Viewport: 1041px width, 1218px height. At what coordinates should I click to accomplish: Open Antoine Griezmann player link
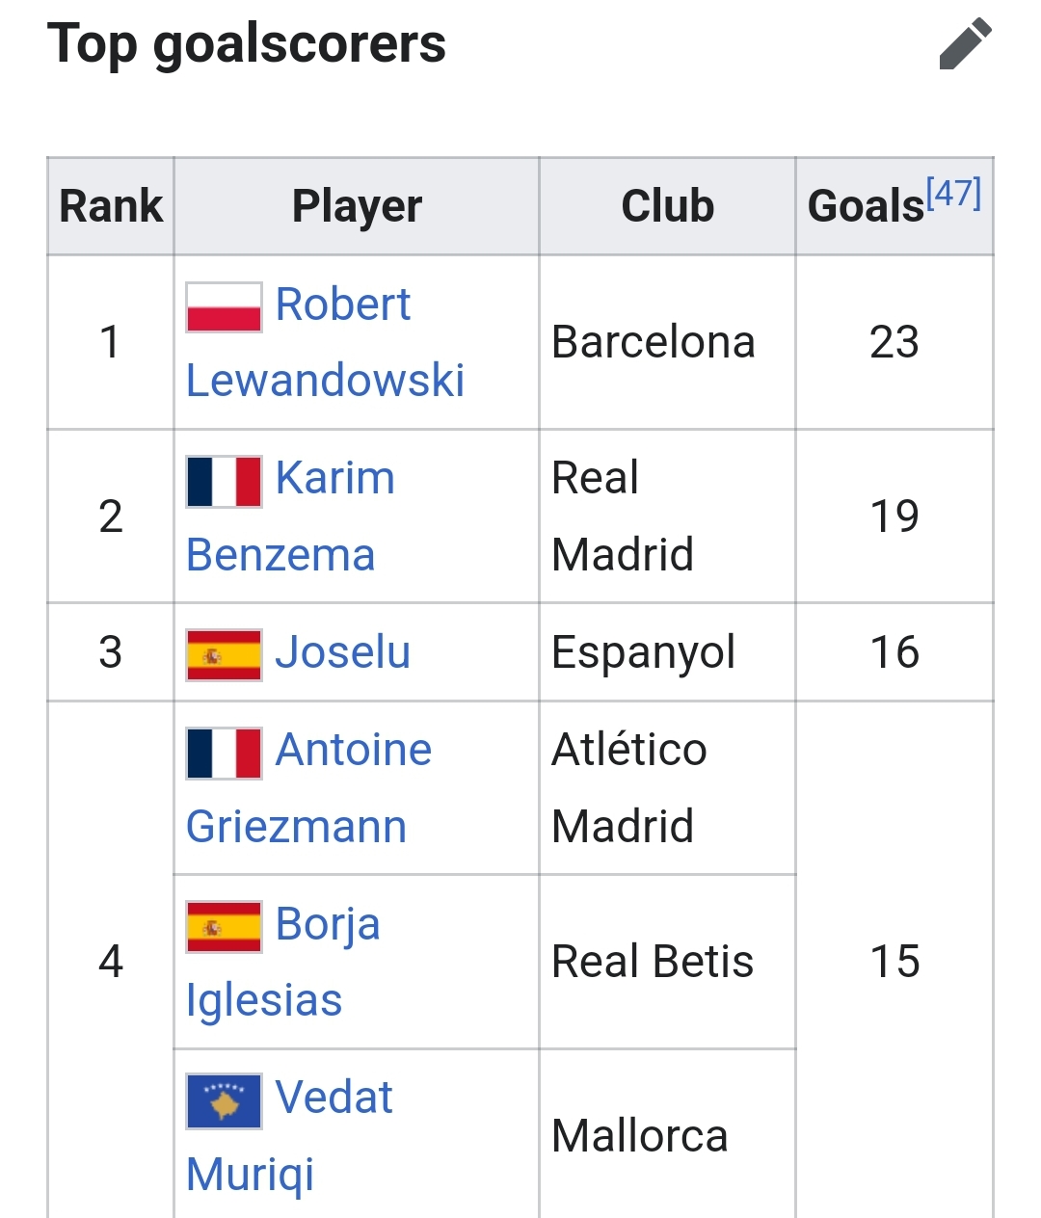pyautogui.click(x=308, y=788)
